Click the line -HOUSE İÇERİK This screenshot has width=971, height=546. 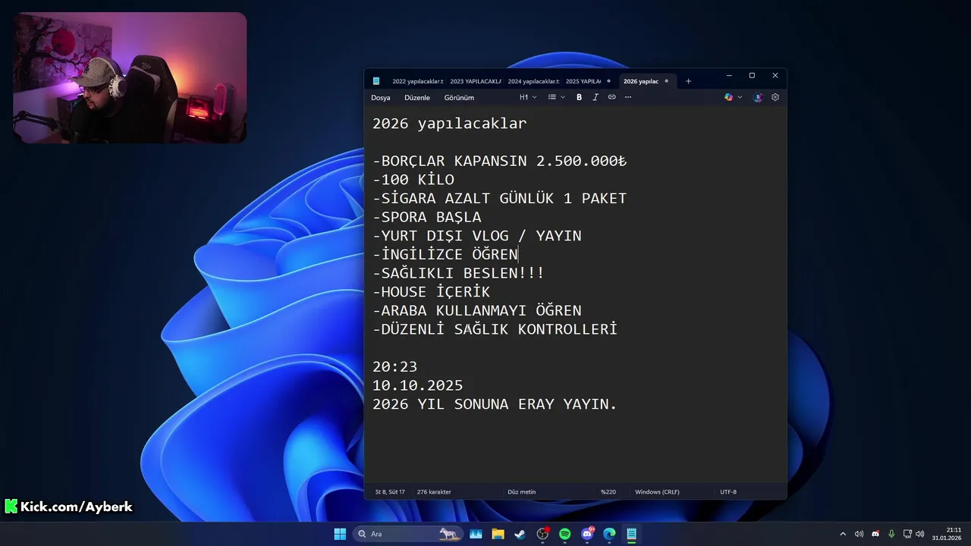tap(431, 292)
